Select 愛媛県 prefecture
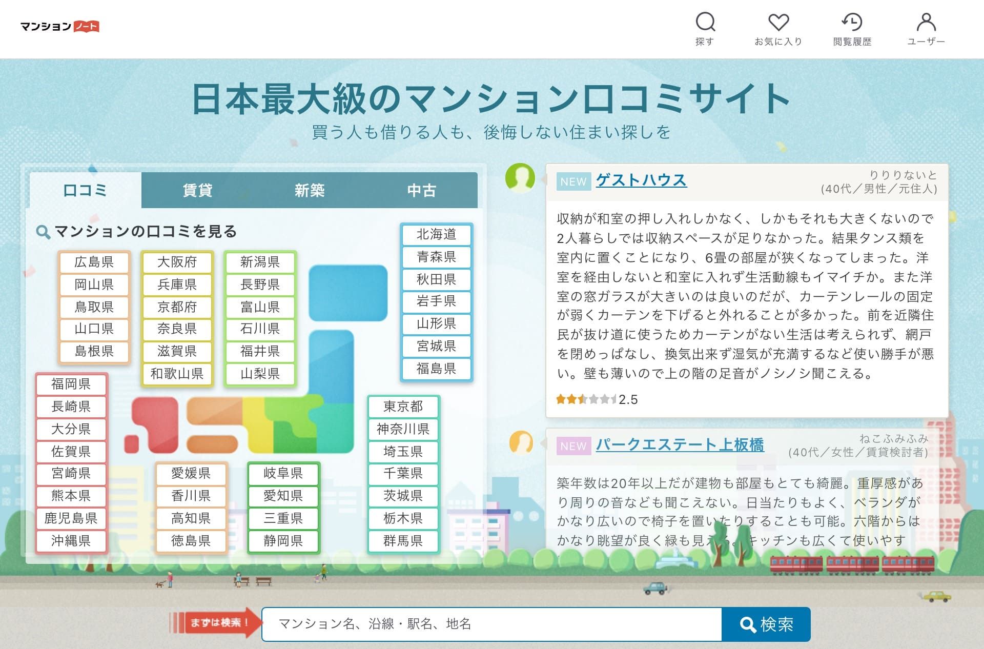Viewport: 984px width, 649px height. pos(191,473)
